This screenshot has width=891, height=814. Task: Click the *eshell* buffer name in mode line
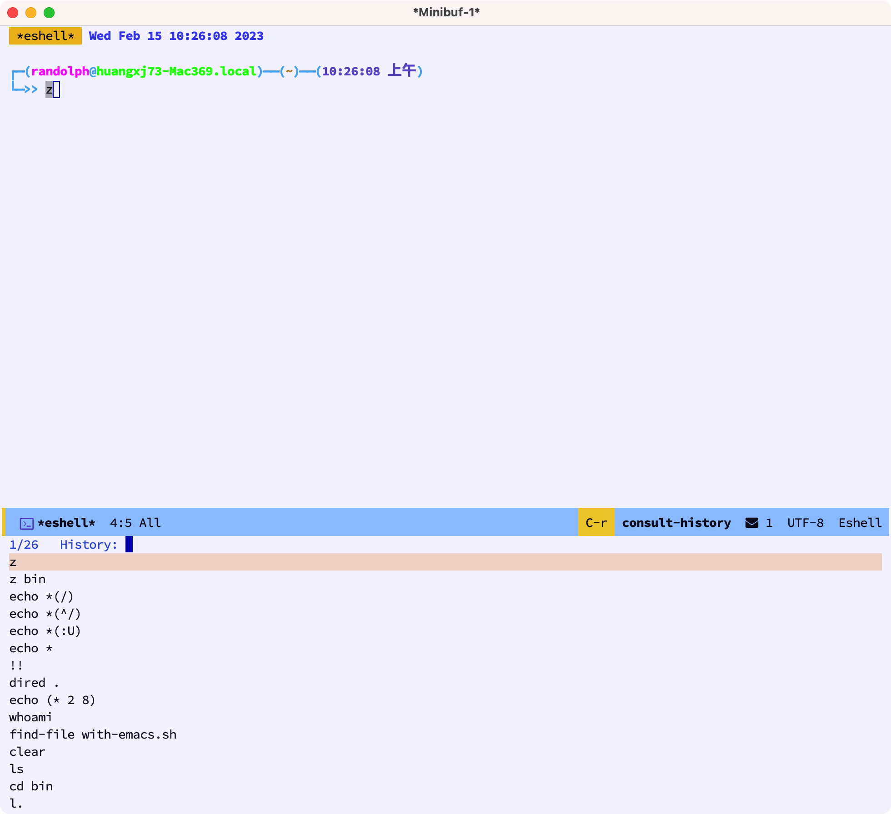click(66, 523)
